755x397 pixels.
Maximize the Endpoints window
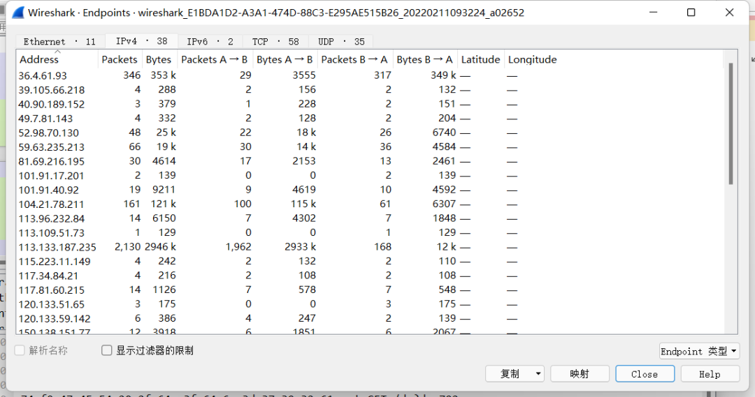click(x=691, y=13)
